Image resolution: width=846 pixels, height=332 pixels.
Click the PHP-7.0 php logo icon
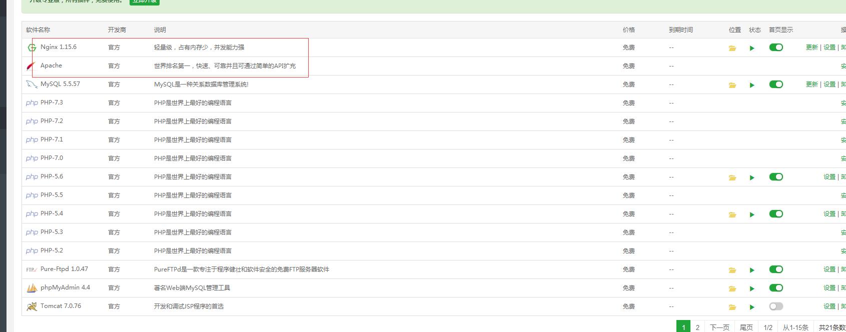coord(32,158)
